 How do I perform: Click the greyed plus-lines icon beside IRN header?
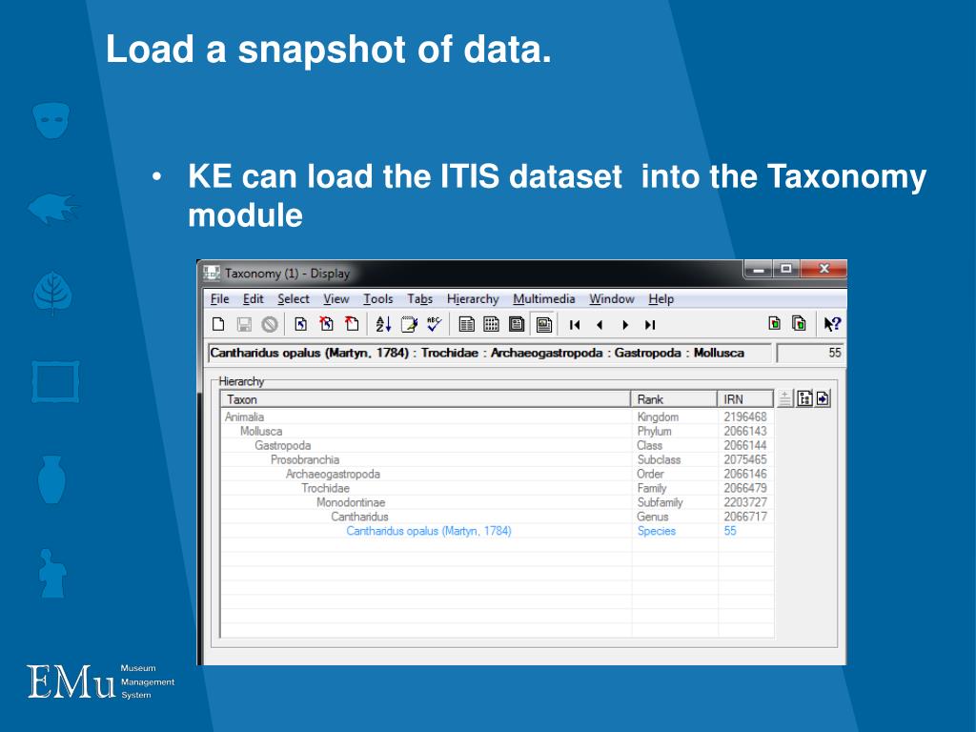785,398
